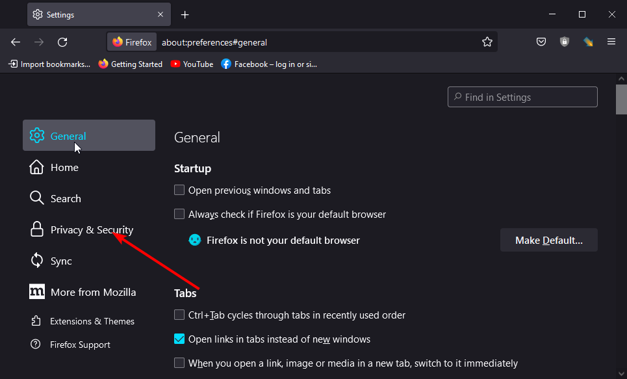This screenshot has width=627, height=379.
Task: Click the Privacy padlock icon in sidebar
Action: [37, 229]
